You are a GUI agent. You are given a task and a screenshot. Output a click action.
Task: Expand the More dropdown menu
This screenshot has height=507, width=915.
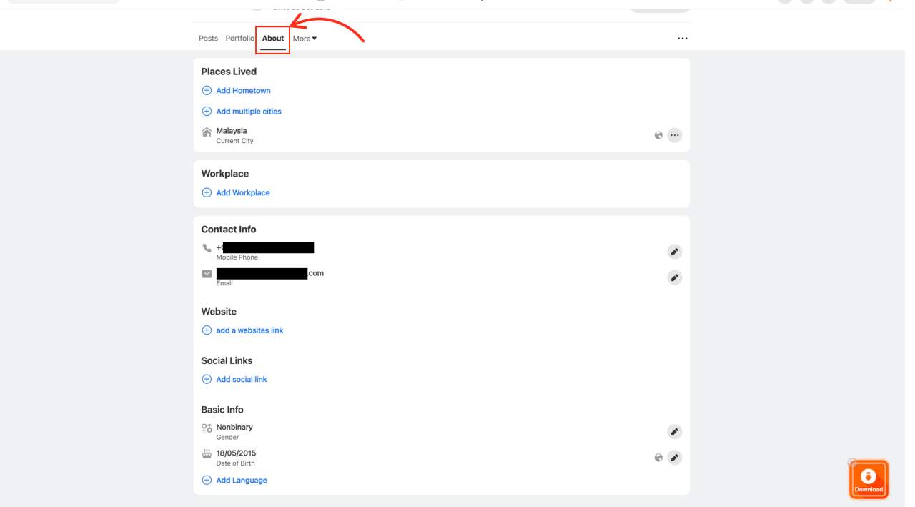(x=305, y=39)
